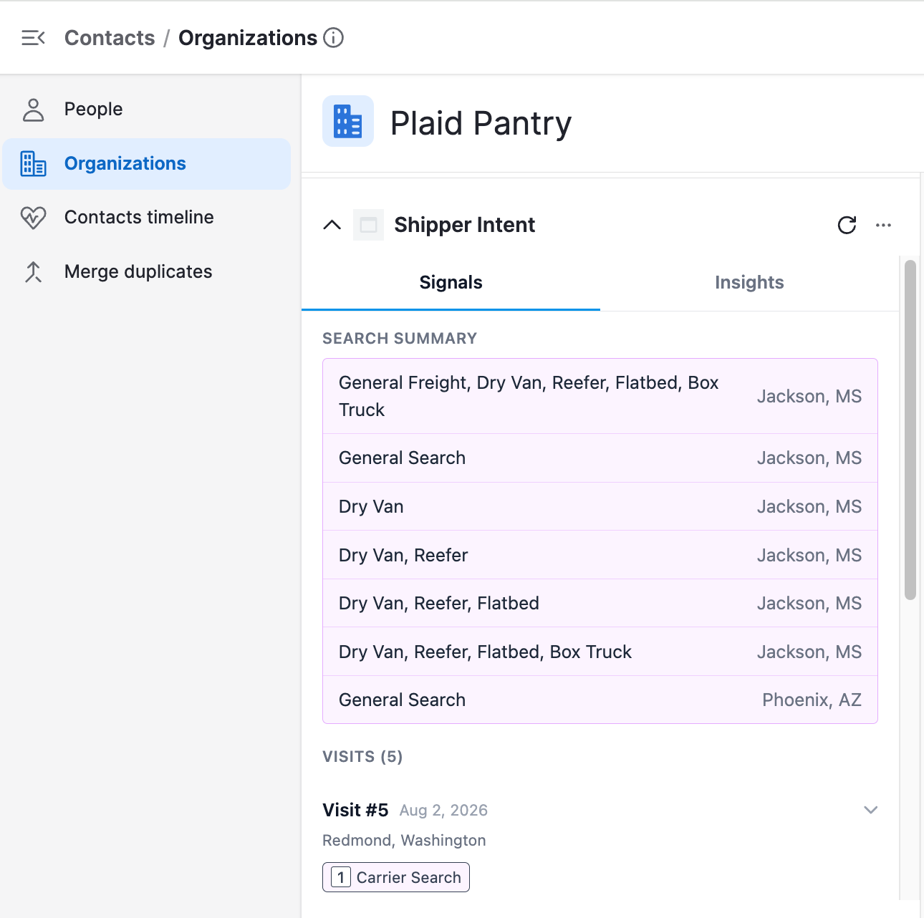924x918 pixels.
Task: Select the General Search Phoenix, AZ row
Action: tap(600, 700)
